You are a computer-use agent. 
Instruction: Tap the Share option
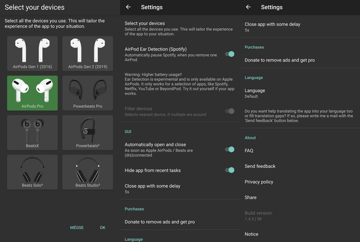pyautogui.click(x=300, y=197)
